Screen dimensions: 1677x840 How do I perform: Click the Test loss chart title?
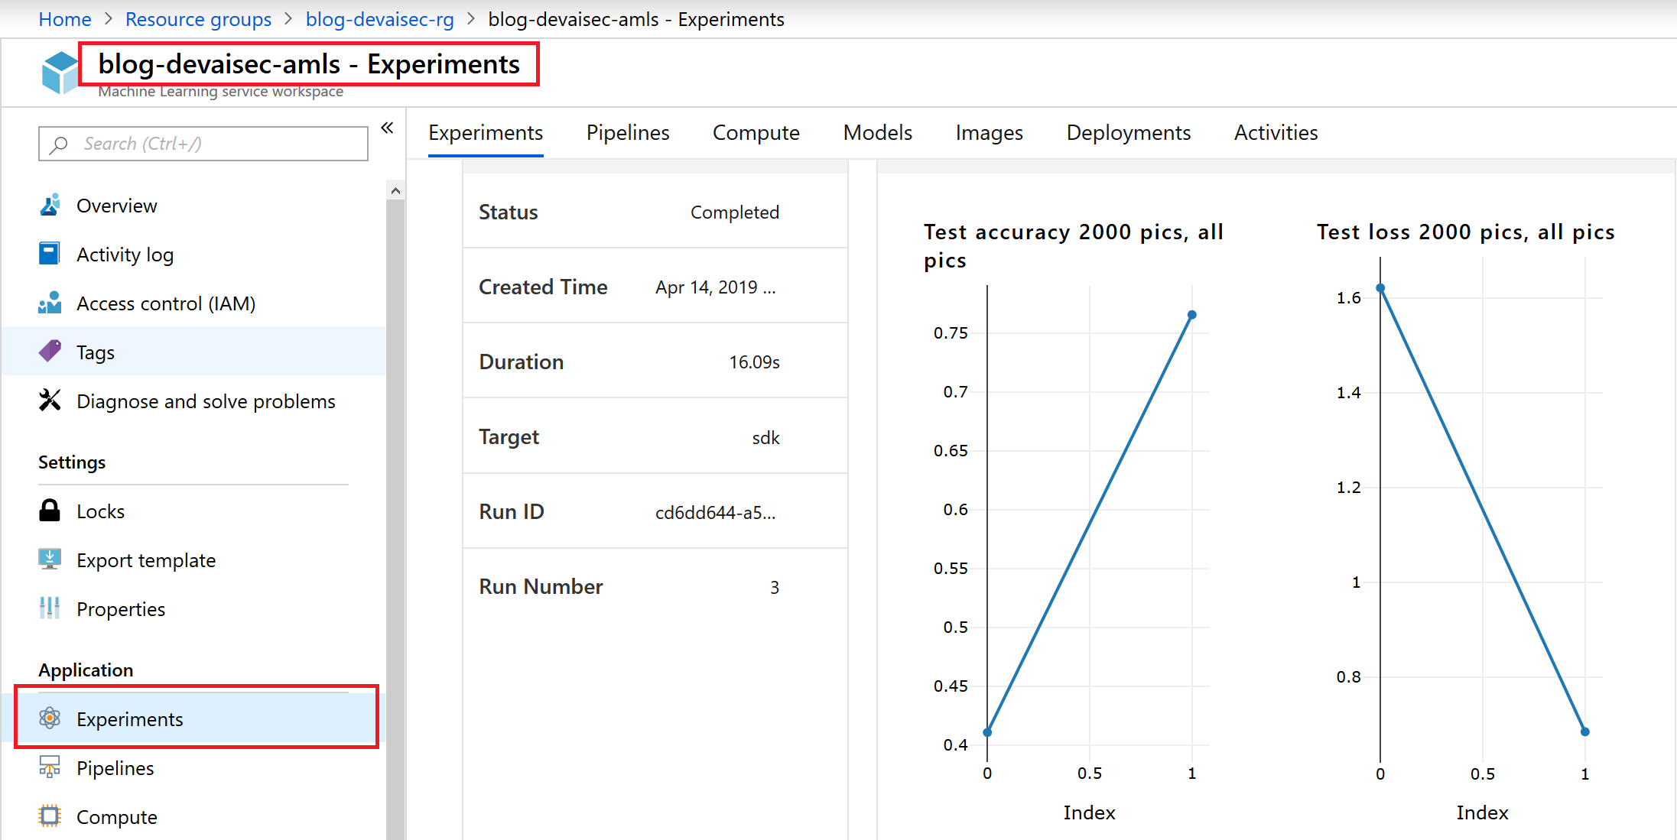click(1466, 232)
